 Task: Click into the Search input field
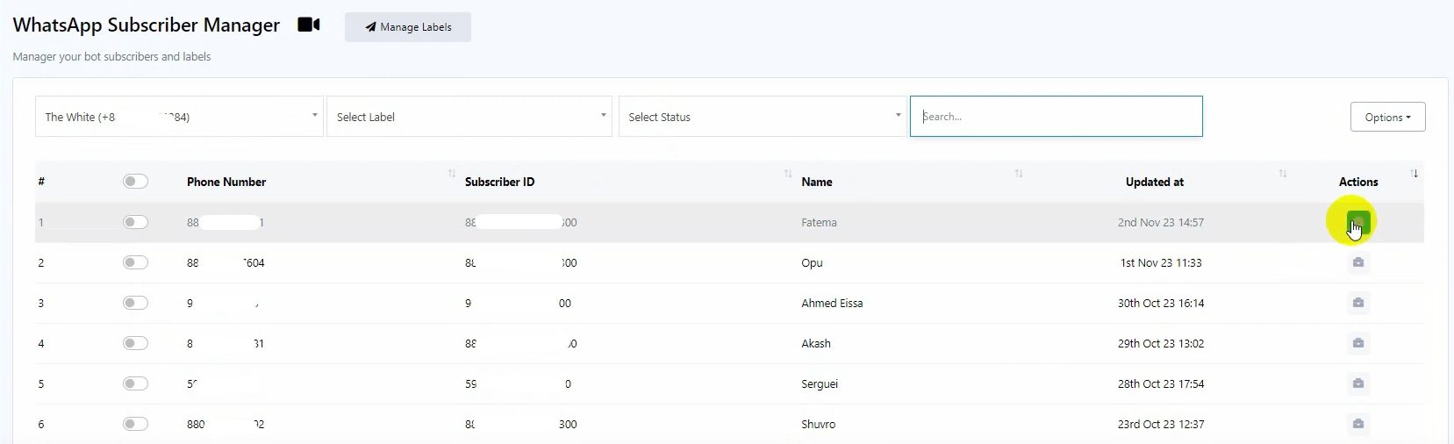pyautogui.click(x=1056, y=117)
